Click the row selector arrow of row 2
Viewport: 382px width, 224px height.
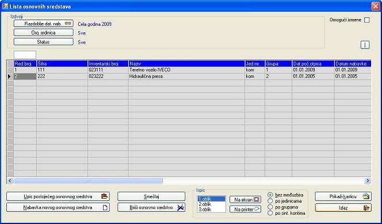point(10,76)
